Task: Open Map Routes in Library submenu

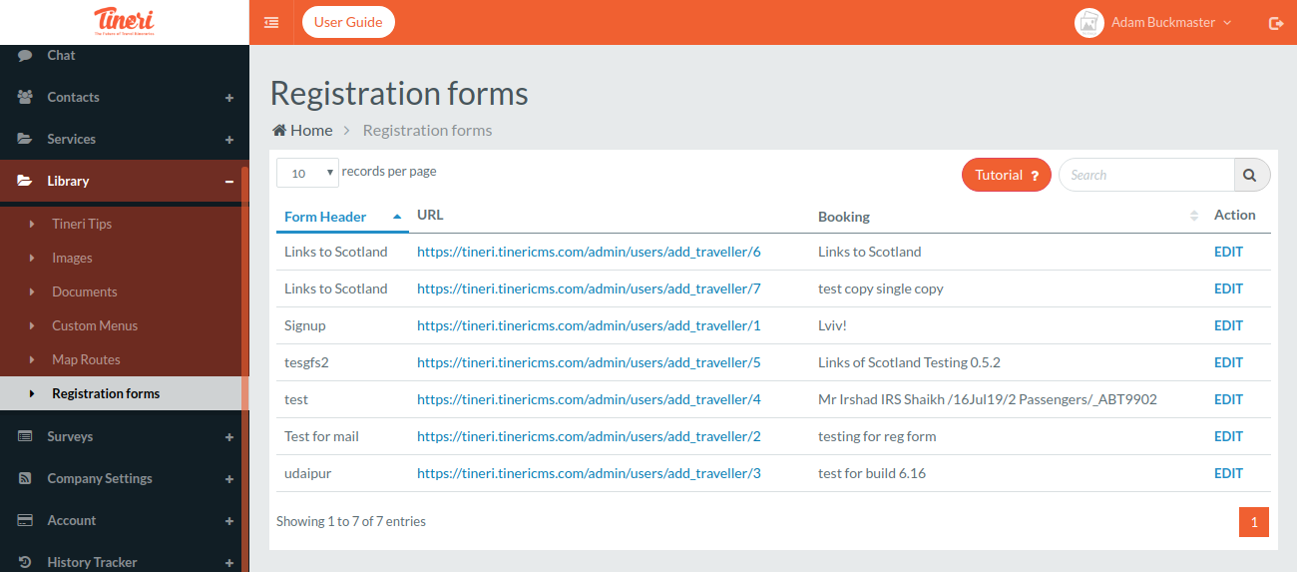Action: click(x=86, y=359)
